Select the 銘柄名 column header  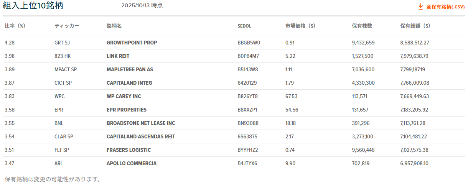114,26
